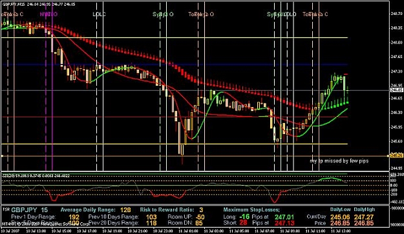
Task: Click the CCI indicator values label
Action: click(36, 176)
